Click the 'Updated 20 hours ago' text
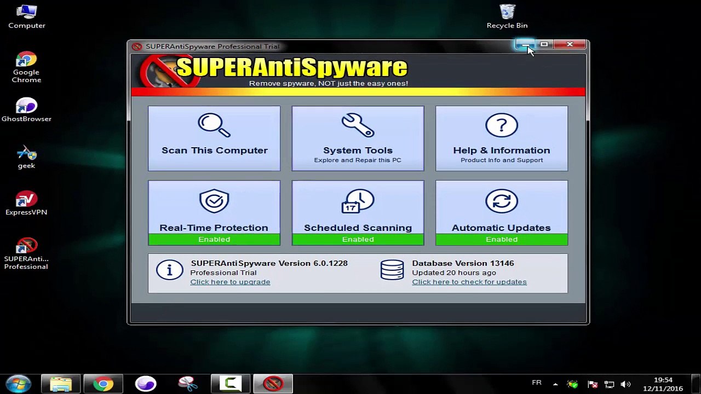 click(454, 273)
